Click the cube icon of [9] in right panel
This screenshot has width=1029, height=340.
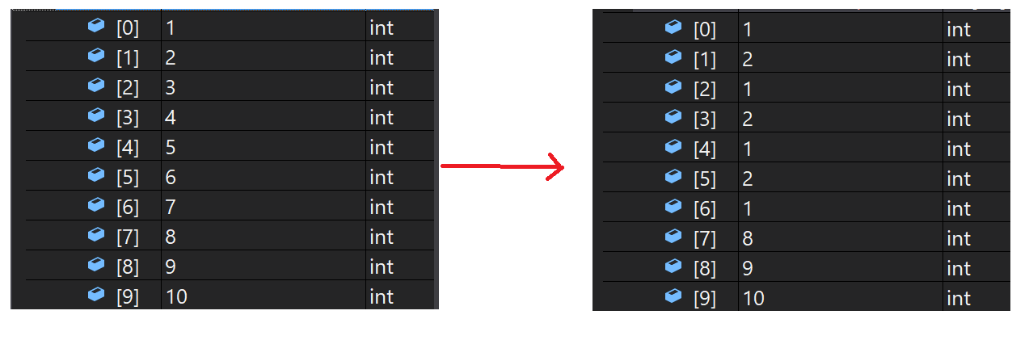click(x=673, y=296)
